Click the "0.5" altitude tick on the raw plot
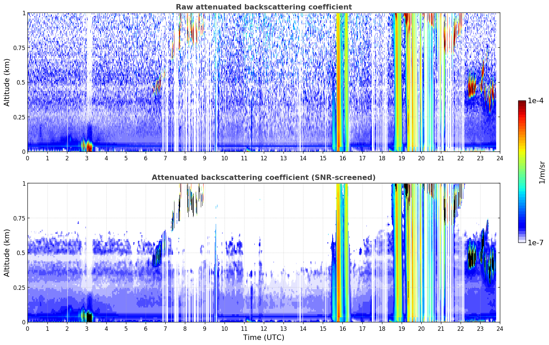Screen dimensions: 549x345 point(21,82)
